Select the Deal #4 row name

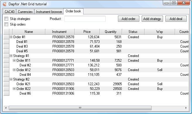25,75
